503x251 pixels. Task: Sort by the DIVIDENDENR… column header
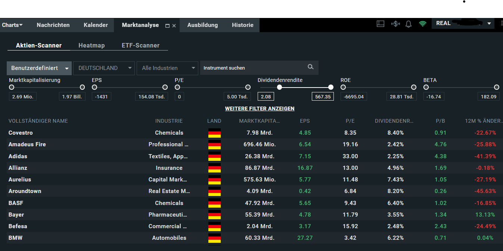[394, 121]
